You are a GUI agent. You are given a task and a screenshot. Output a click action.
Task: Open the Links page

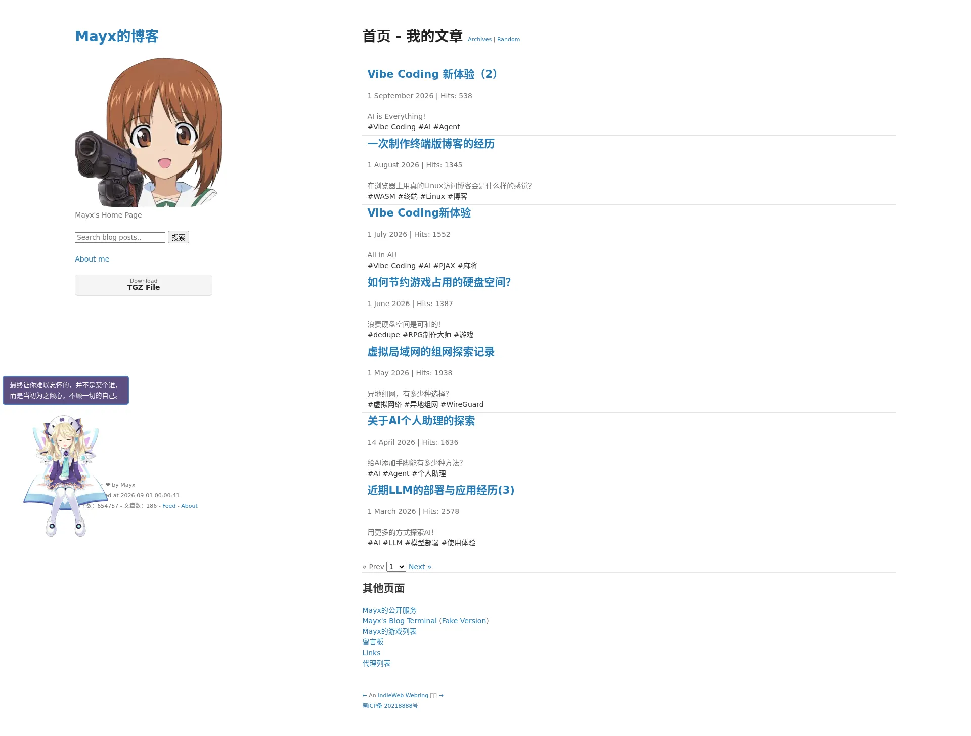(371, 653)
